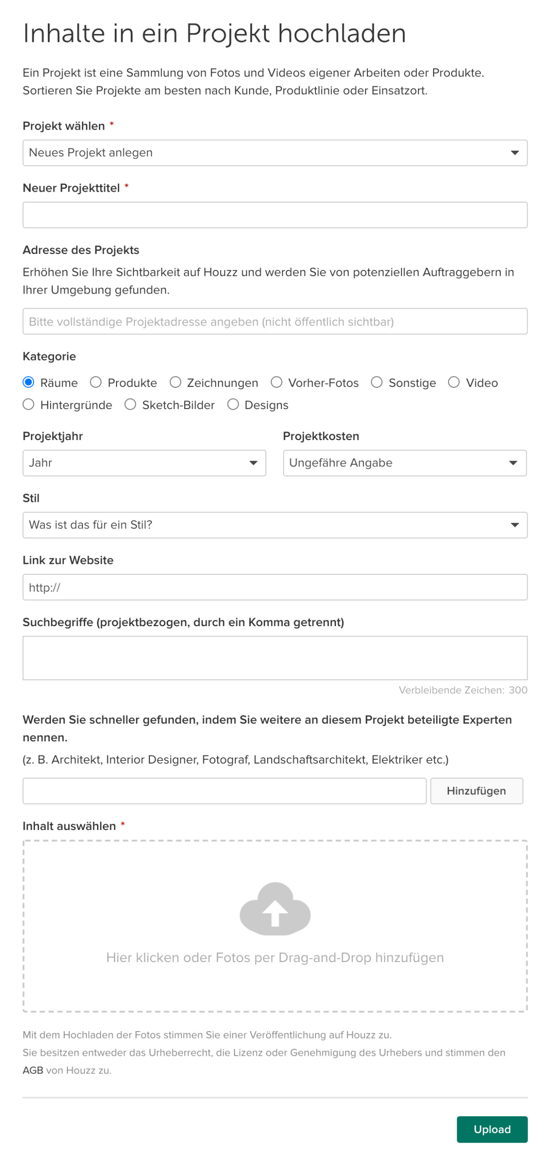Open the Projekt wählen dropdown
The width and height of the screenshot is (550, 1165).
[275, 152]
